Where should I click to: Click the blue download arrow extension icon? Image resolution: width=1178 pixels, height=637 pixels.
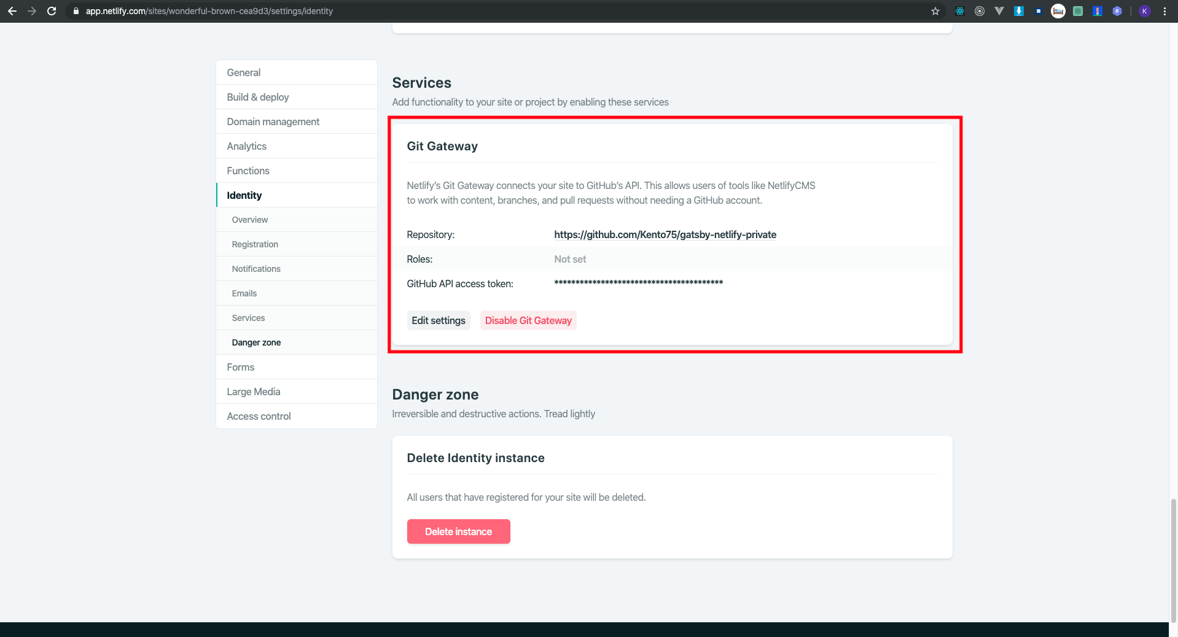(1019, 11)
